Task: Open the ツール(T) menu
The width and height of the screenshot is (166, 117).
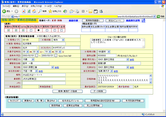Action: (48, 6)
